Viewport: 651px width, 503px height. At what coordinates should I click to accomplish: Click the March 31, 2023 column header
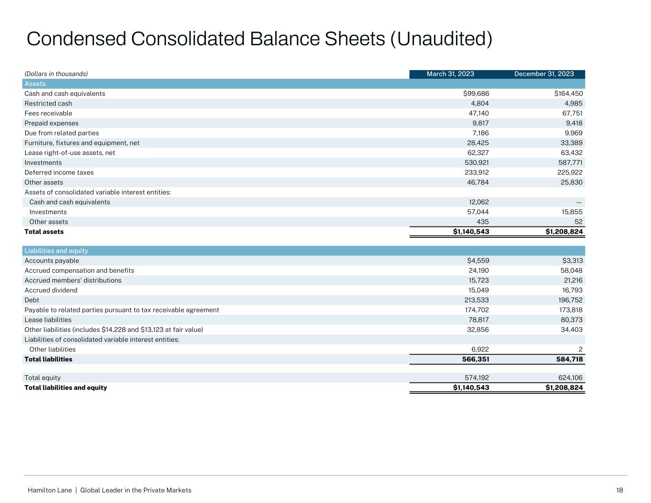pos(450,74)
